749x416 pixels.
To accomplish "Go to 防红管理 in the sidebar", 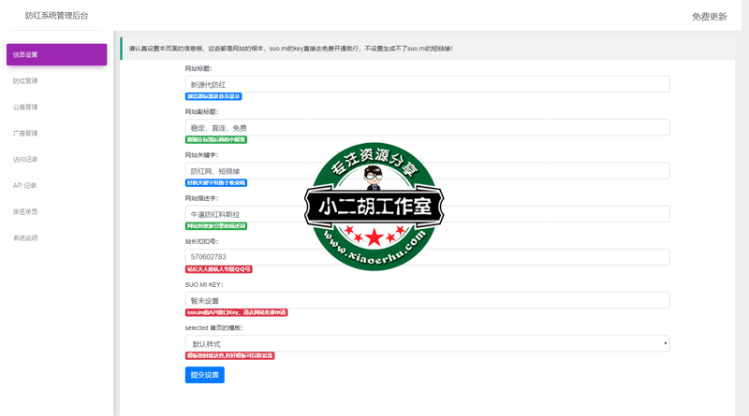I will tap(26, 81).
